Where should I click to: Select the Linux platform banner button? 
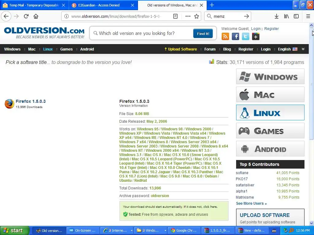[x=270, y=113]
